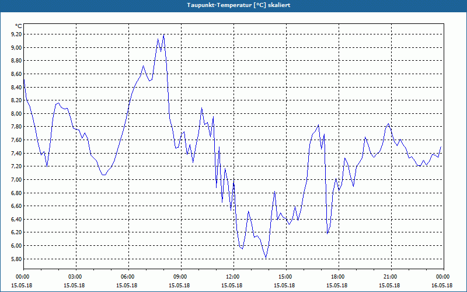Click the y-axis value '6,00'
This screenshot has width=467, height=292.
click(16, 245)
